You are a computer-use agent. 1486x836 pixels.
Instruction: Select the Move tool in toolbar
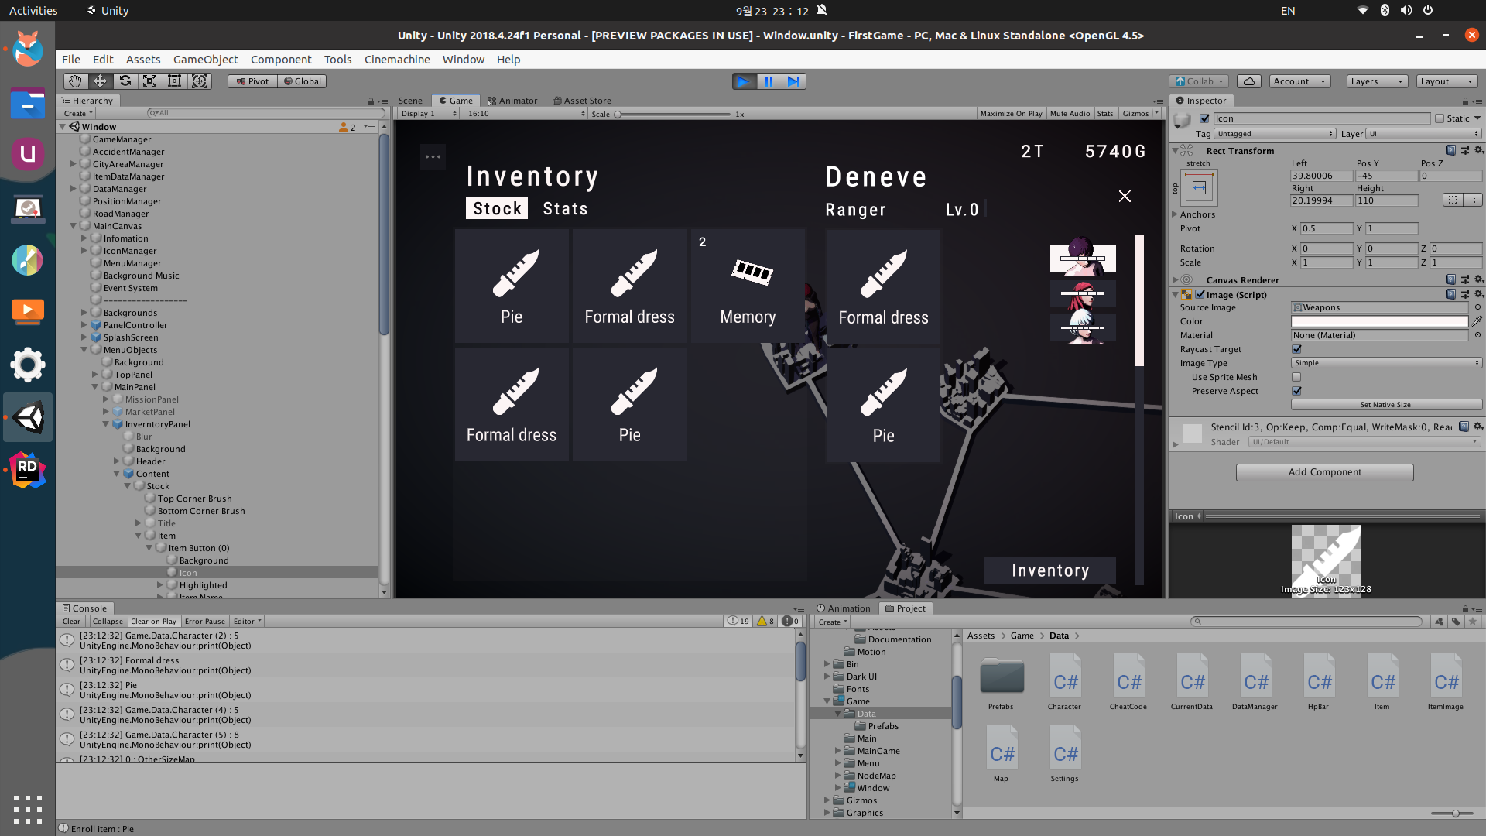click(x=100, y=81)
